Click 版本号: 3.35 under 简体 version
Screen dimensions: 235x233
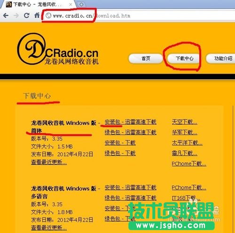pos(47,139)
